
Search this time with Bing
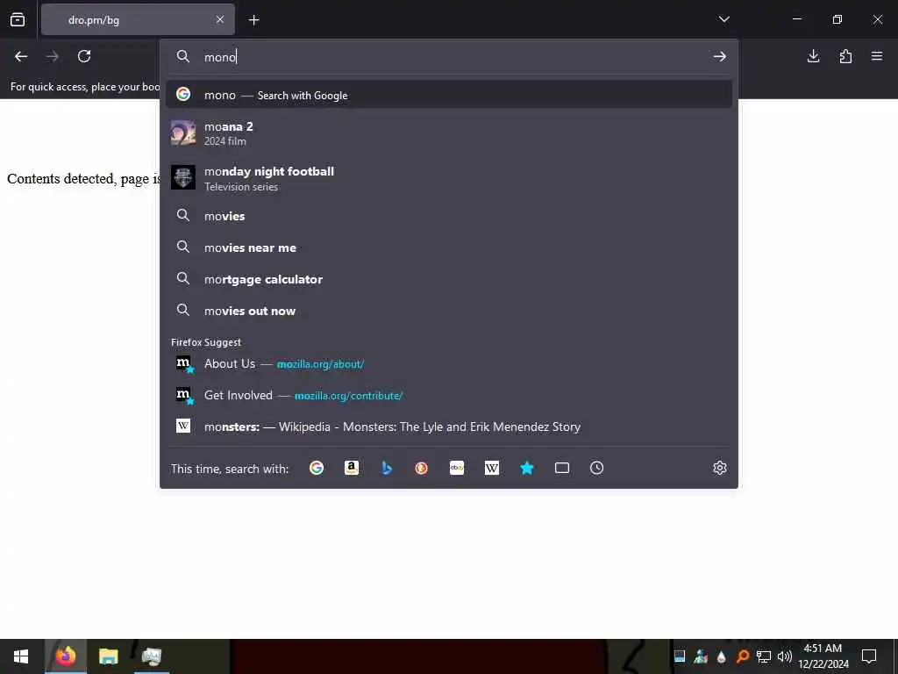387,469
